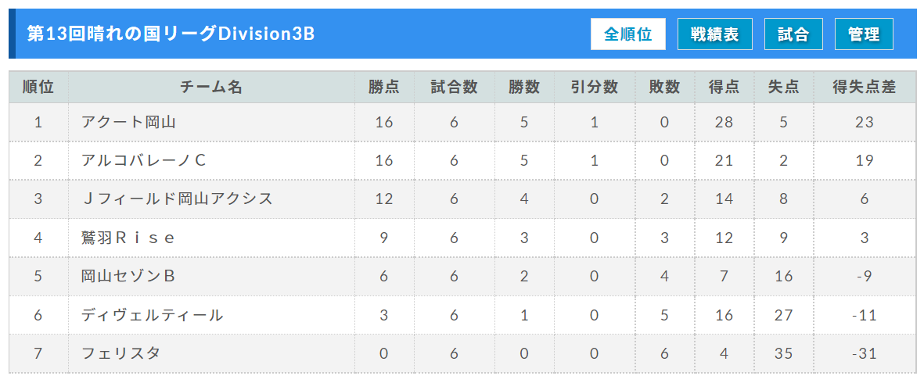Open the 全順位 tab
This screenshot has height=383, width=924.
[627, 34]
